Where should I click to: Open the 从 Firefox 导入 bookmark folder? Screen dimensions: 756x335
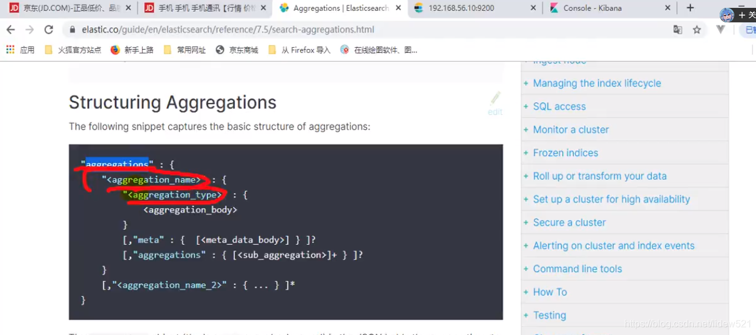pyautogui.click(x=299, y=50)
